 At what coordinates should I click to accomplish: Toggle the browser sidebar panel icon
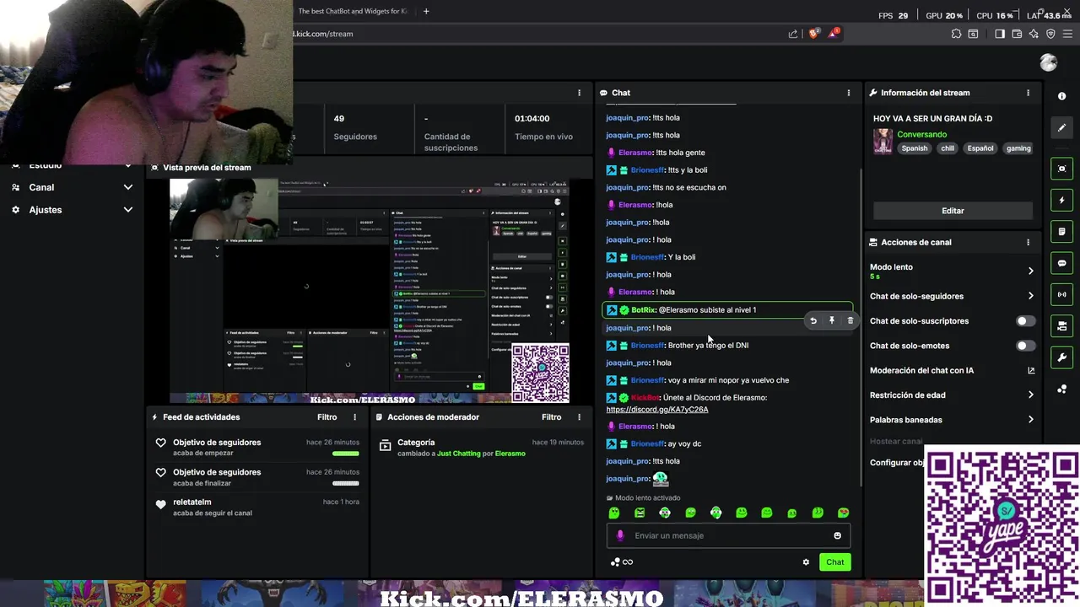pos(1000,34)
